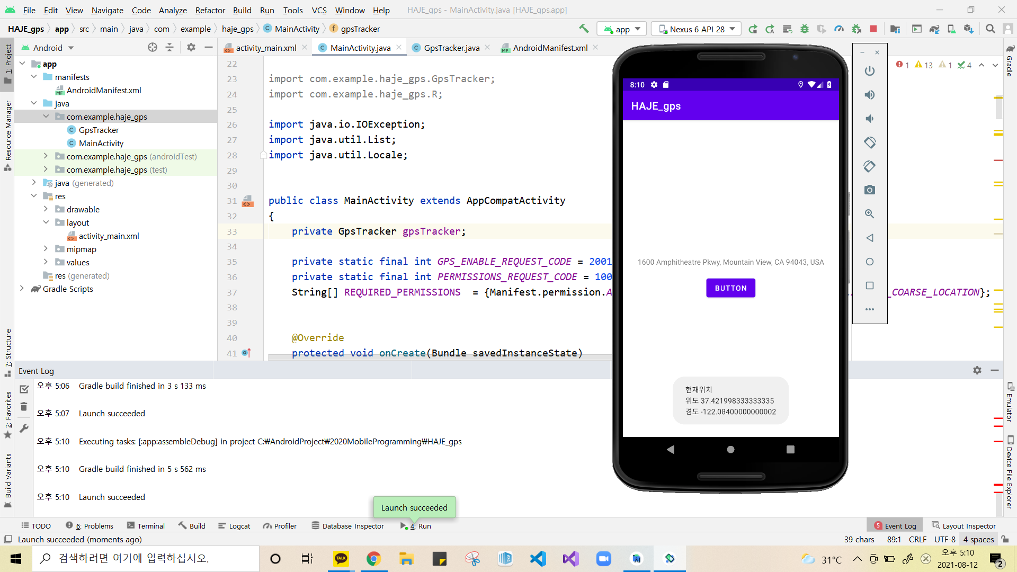Sync project with Gradle files elephant icon

[934, 29]
